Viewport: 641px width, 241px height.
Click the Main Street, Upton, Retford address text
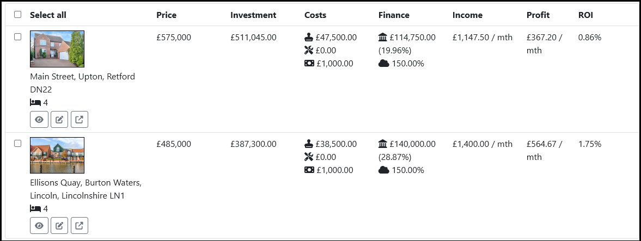[83, 83]
